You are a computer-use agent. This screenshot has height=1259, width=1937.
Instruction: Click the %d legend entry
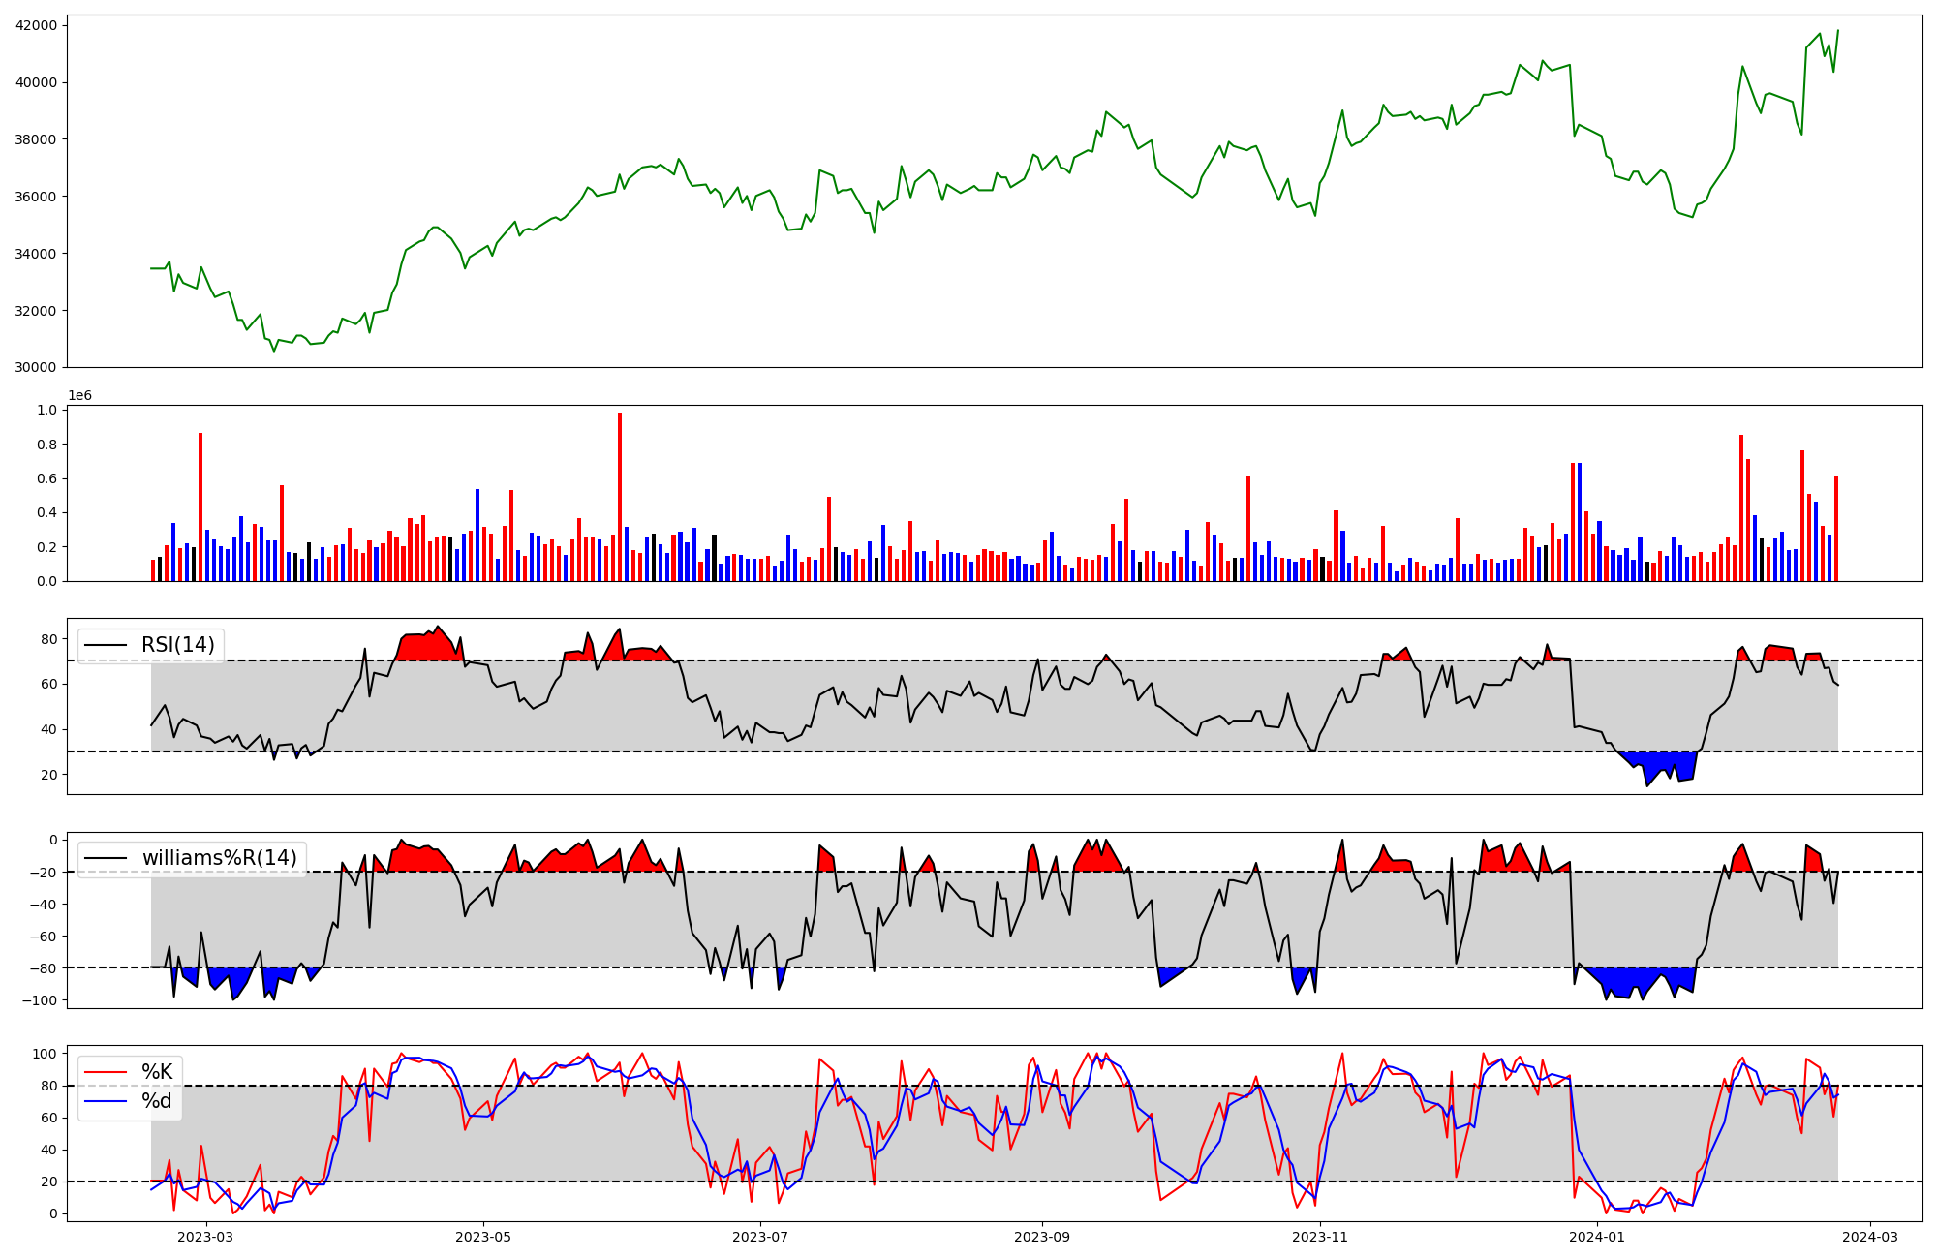[157, 1101]
